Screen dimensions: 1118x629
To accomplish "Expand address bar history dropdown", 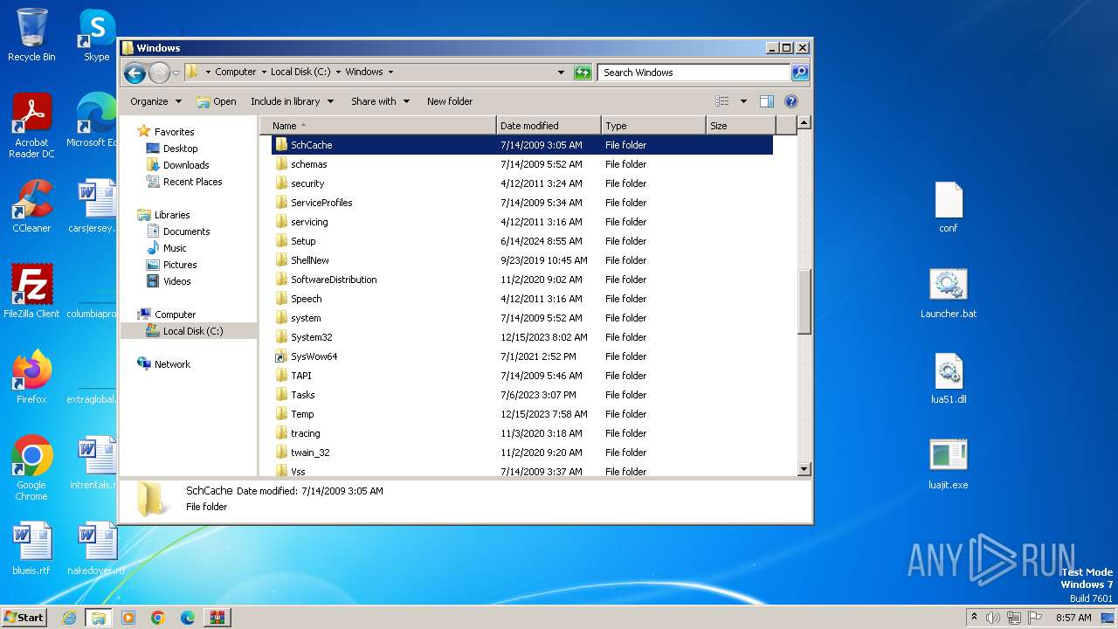I will (x=561, y=73).
